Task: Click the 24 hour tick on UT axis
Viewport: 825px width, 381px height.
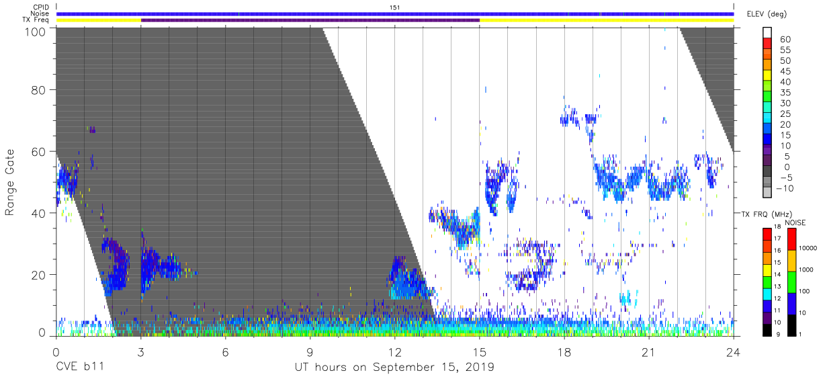Action: [x=734, y=351]
